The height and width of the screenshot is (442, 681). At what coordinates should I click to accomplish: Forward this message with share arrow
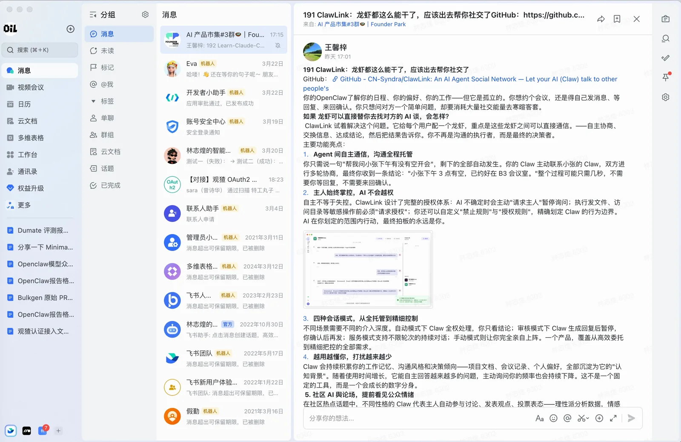pyautogui.click(x=601, y=19)
